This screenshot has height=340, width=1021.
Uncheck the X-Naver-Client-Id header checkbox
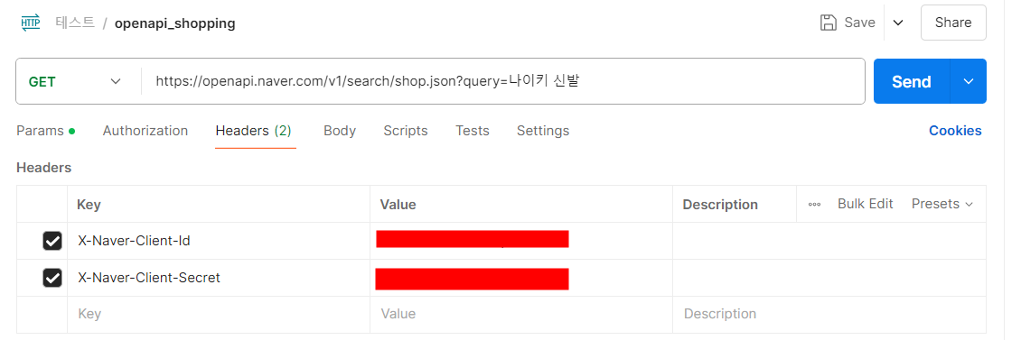click(52, 241)
